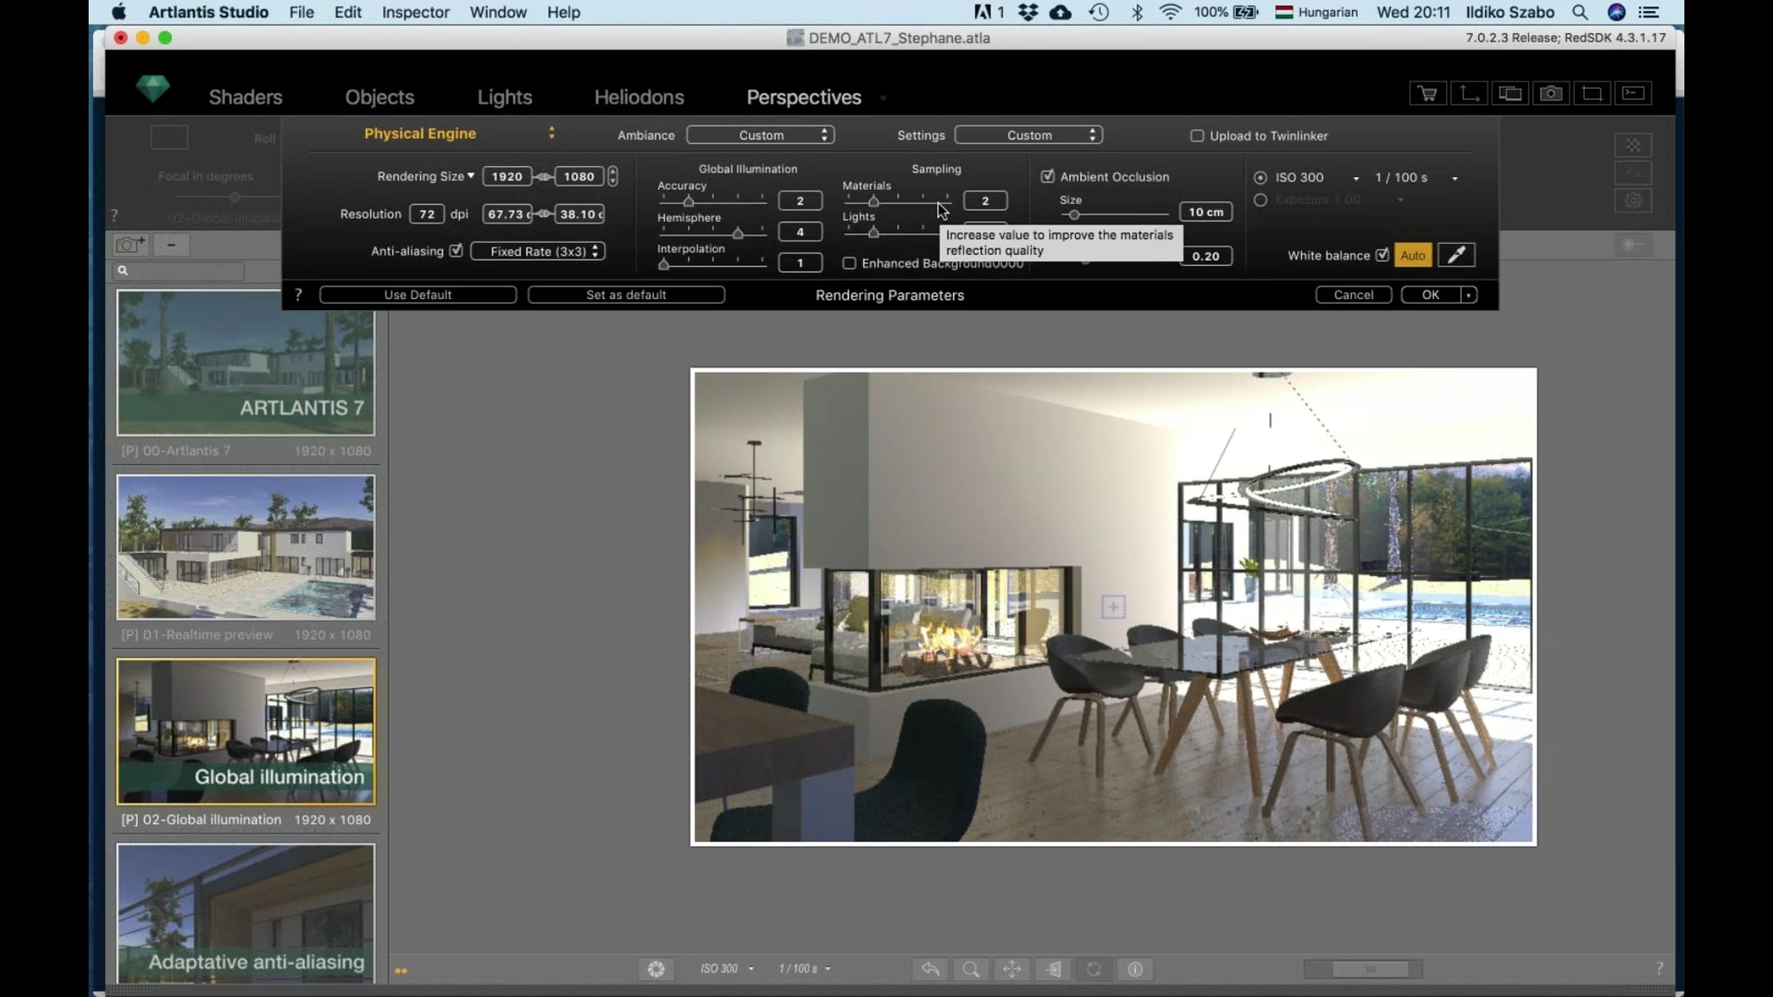Open the media store shopping cart

1427,94
